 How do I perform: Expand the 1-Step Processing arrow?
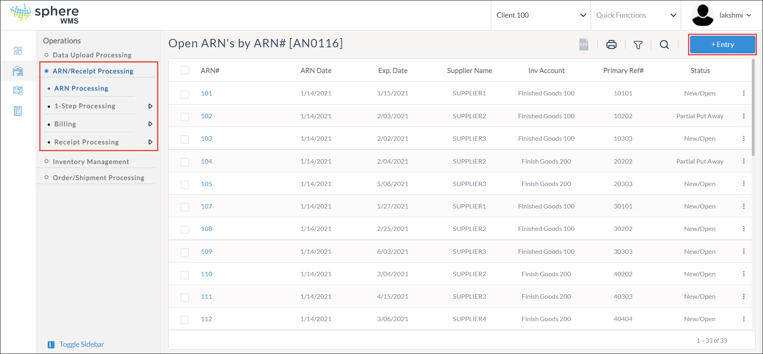150,106
